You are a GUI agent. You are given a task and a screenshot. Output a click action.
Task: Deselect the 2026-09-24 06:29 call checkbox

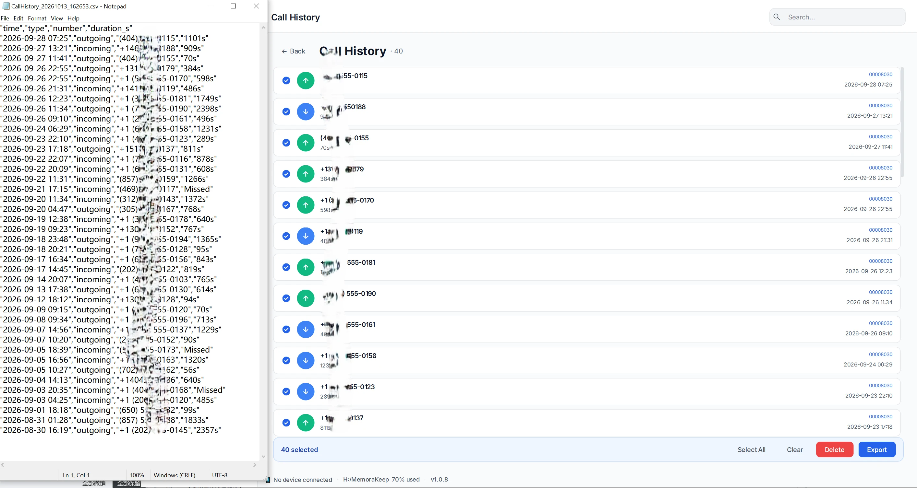(x=286, y=361)
